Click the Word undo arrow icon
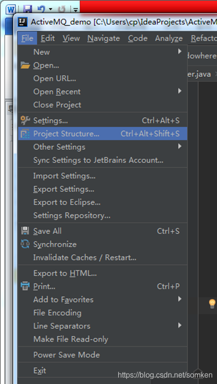Screen dimensions: 217x384 tap(41, 9)
